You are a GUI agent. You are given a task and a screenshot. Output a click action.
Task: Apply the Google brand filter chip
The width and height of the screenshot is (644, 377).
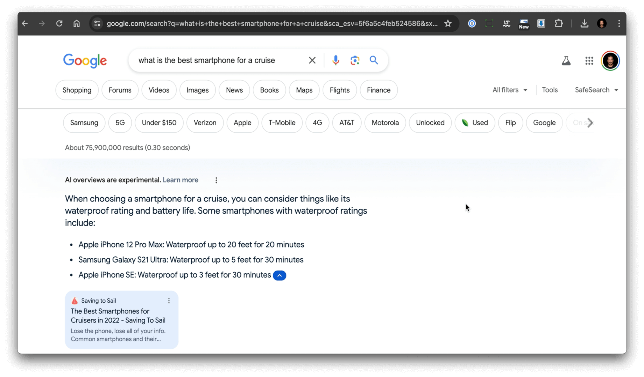coord(544,123)
